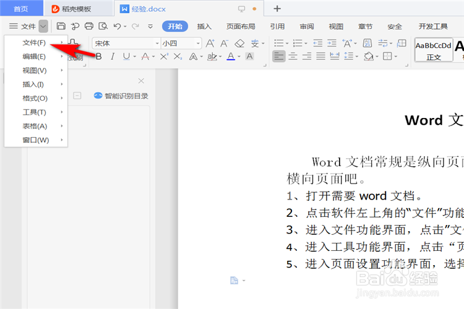Click the Text effects outlined A icon
This screenshot has width=464, height=309.
pyautogui.click(x=193, y=56)
